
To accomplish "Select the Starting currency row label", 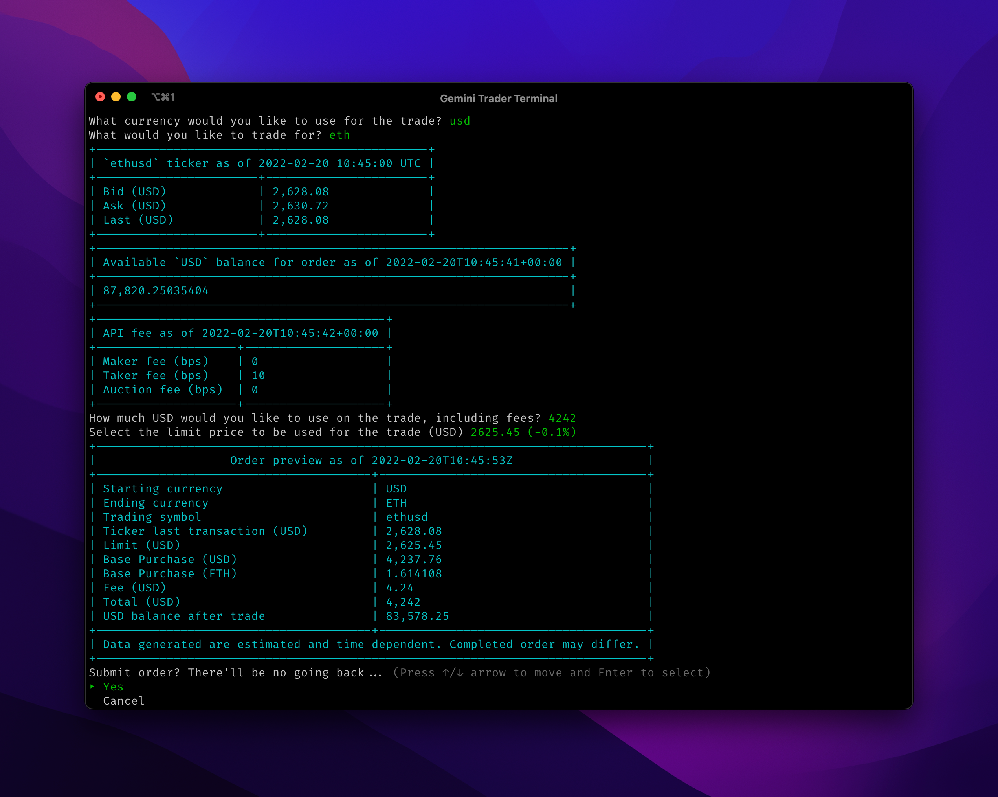I will 163,489.
